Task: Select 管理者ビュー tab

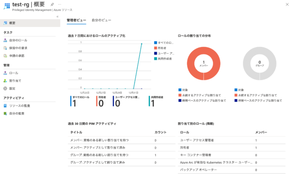Action: click(76, 20)
